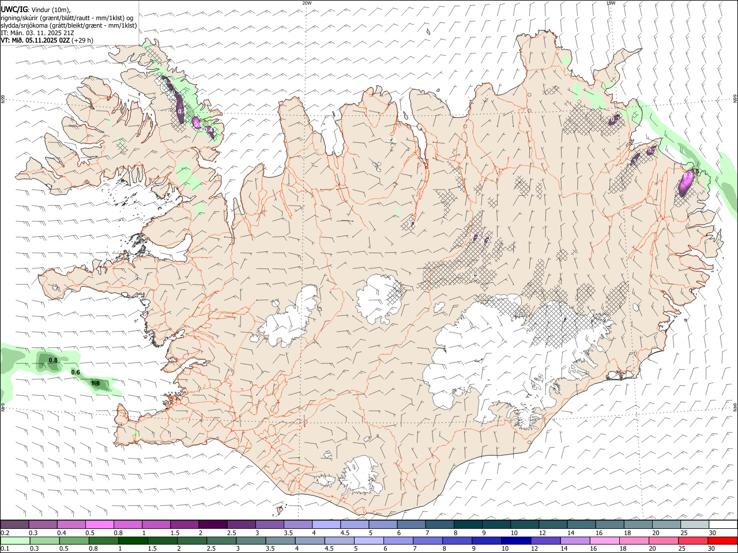Click the '0.1' label in the bottom legend row

[5, 549]
